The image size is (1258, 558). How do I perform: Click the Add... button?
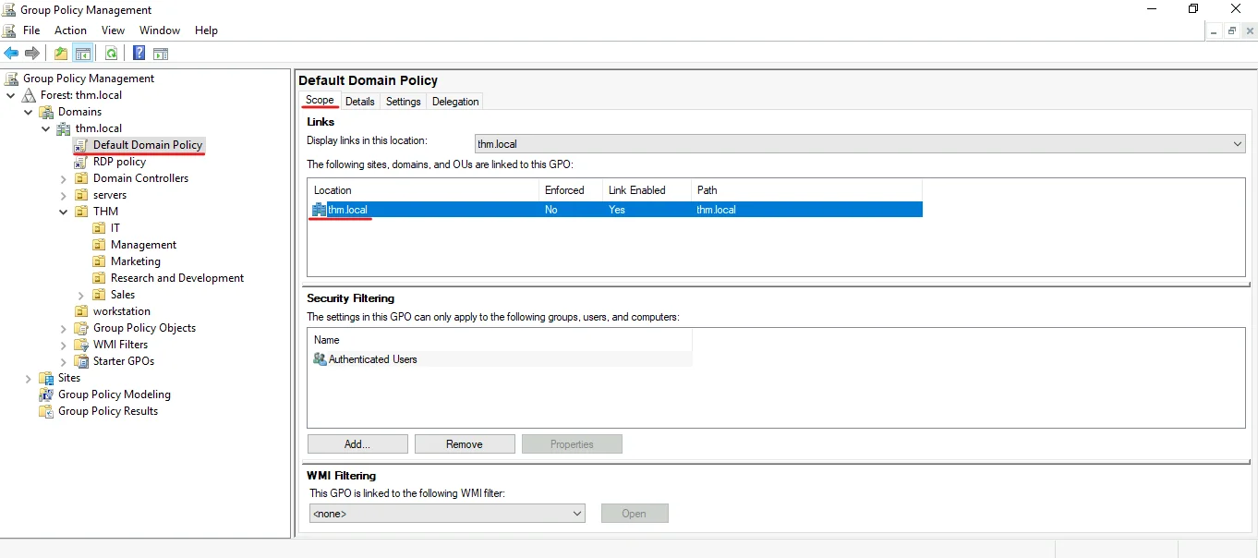(x=357, y=444)
